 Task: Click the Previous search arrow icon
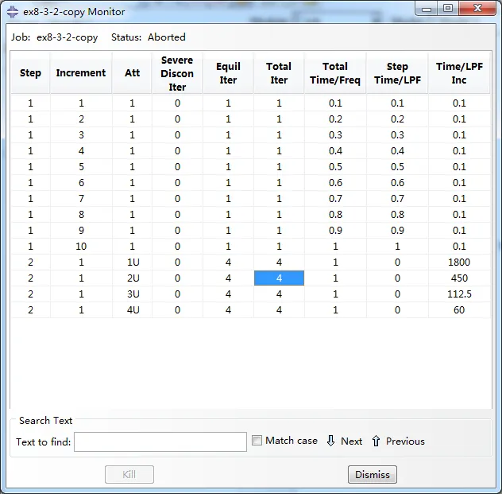(x=376, y=441)
